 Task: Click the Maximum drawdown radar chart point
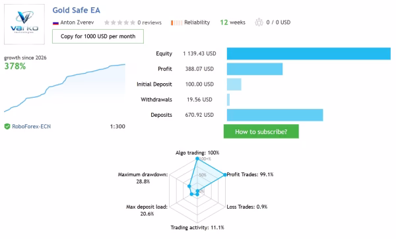189,186
